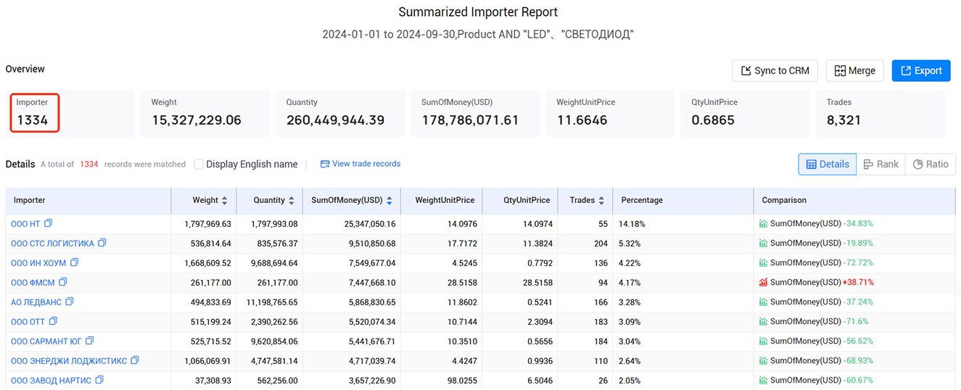The width and height of the screenshot is (961, 390).
Task: Toggle Display English name checkbox
Action: pyautogui.click(x=199, y=165)
